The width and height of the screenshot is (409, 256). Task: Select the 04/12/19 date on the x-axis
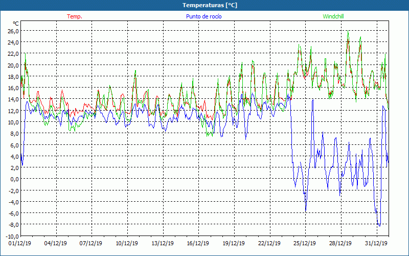pos(56,243)
